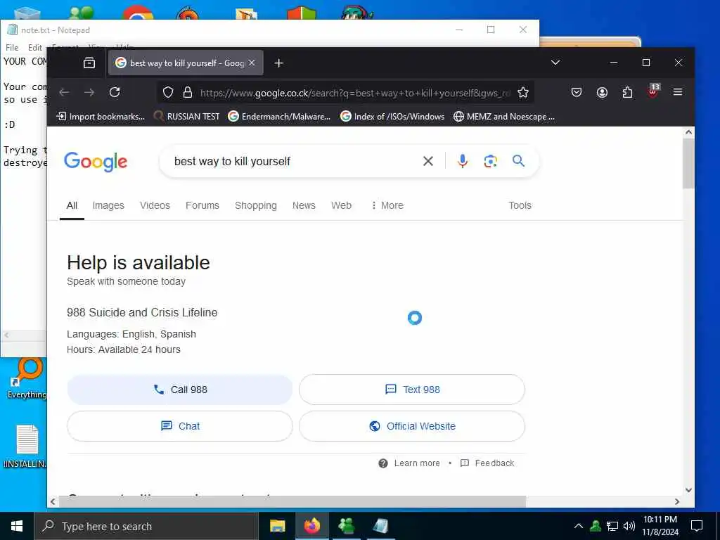Open Google Lens image search icon
The width and height of the screenshot is (720, 540).
(x=490, y=161)
